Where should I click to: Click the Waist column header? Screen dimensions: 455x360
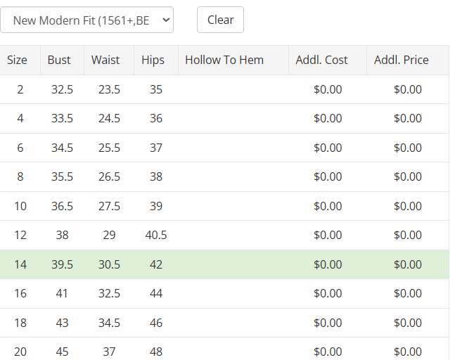tap(105, 60)
